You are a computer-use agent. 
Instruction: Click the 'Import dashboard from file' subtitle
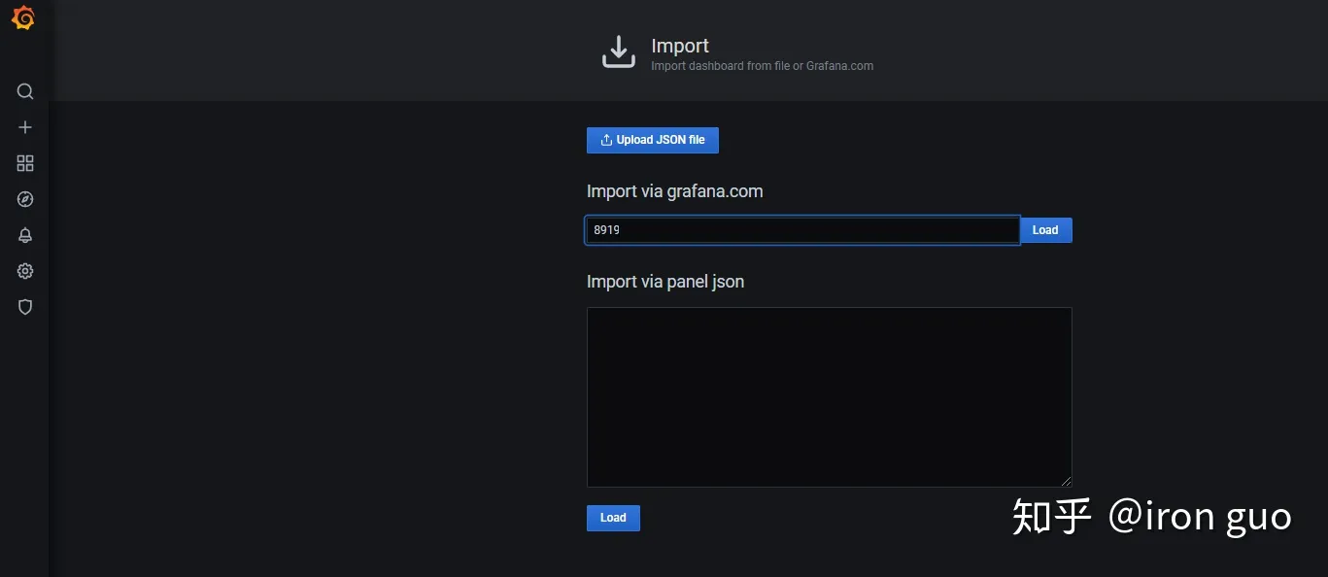[x=720, y=66]
